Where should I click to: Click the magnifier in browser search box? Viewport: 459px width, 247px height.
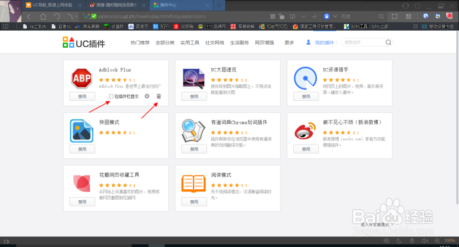[381, 16]
